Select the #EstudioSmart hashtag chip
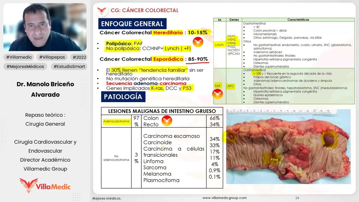Screen dimensions: 359x202 tap(69, 66)
